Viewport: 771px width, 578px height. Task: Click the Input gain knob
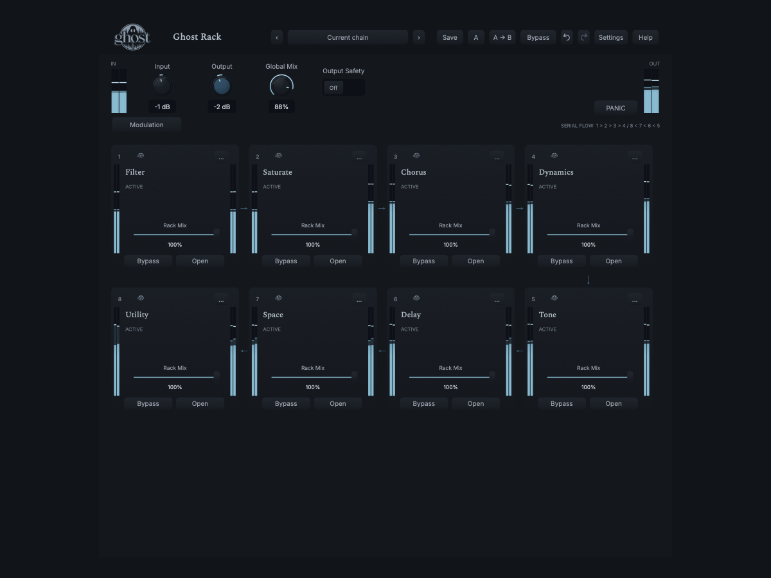click(x=162, y=85)
